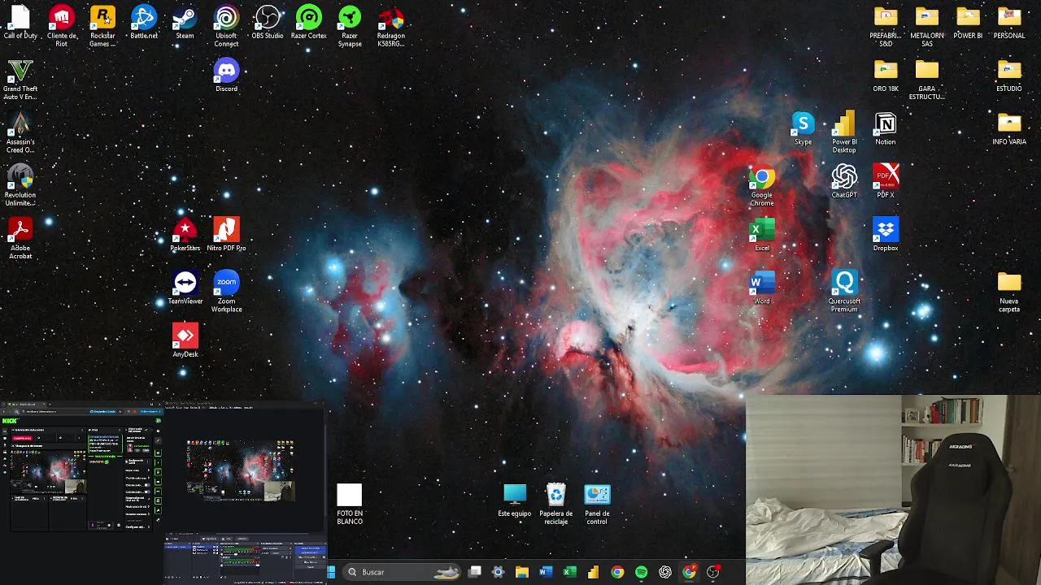Select the Nueva carpeta folder
Viewport: 1041px width, 585px height.
coord(1009,292)
